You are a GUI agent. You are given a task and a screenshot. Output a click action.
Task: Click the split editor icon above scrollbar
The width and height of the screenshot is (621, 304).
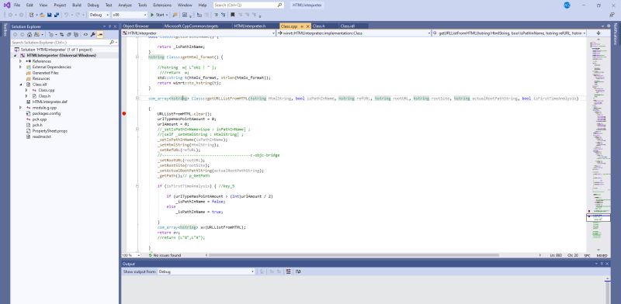pyautogui.click(x=598, y=33)
